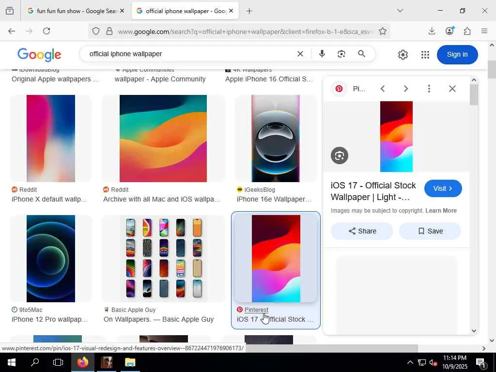Screen dimensions: 496x372
Task: Close the 'official iphone wallpaper' tab
Action: pos(231,11)
